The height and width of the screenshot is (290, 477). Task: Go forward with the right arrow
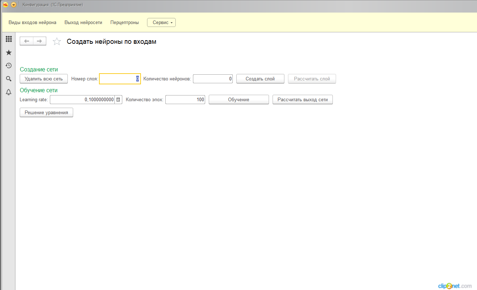(x=40, y=41)
